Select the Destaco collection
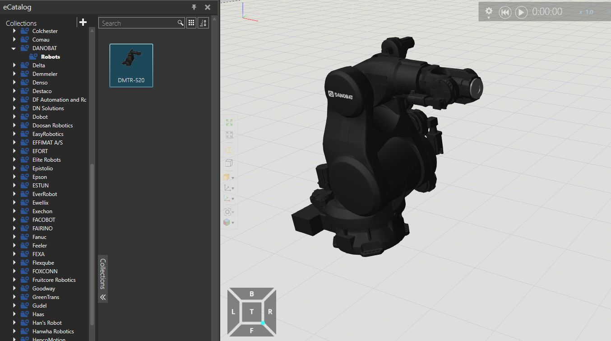The width and height of the screenshot is (611, 341). pyautogui.click(x=42, y=91)
